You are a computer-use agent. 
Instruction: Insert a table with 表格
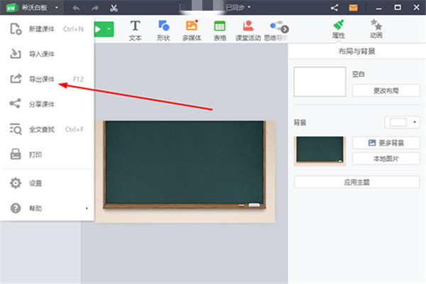click(219, 30)
